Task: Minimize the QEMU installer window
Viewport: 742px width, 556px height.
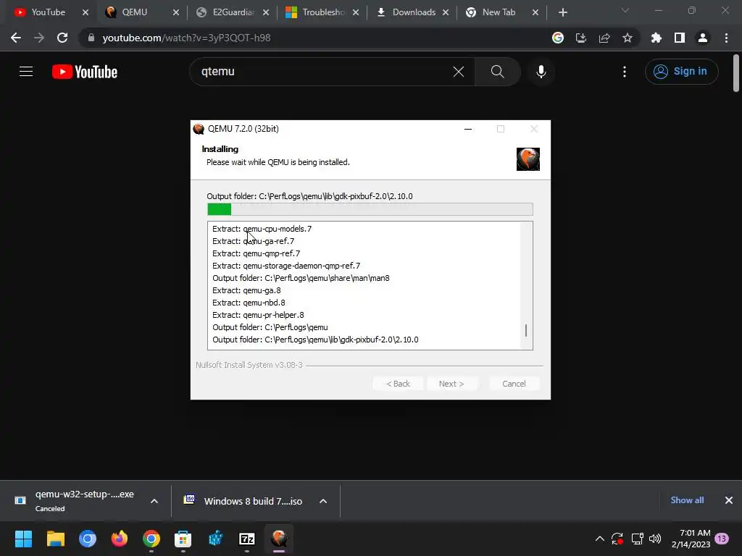Action: click(468, 129)
